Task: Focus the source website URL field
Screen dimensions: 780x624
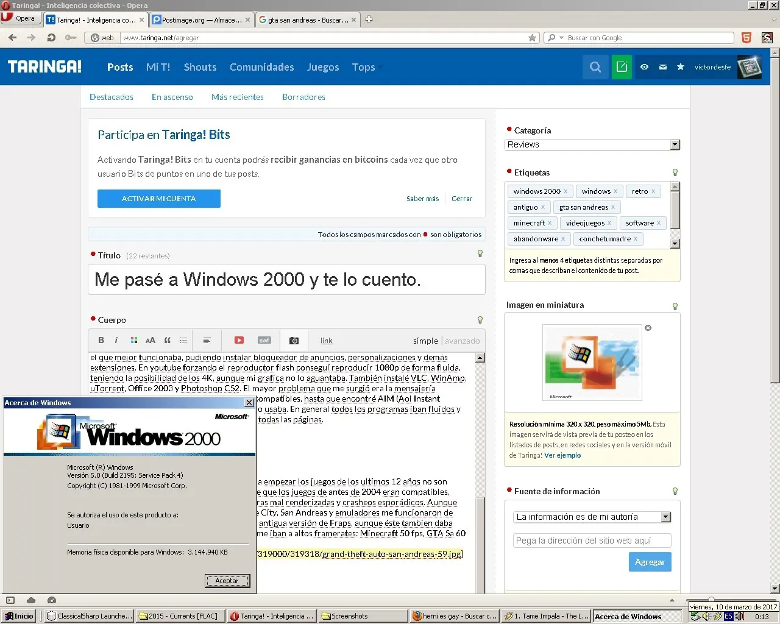Action: pyautogui.click(x=592, y=541)
